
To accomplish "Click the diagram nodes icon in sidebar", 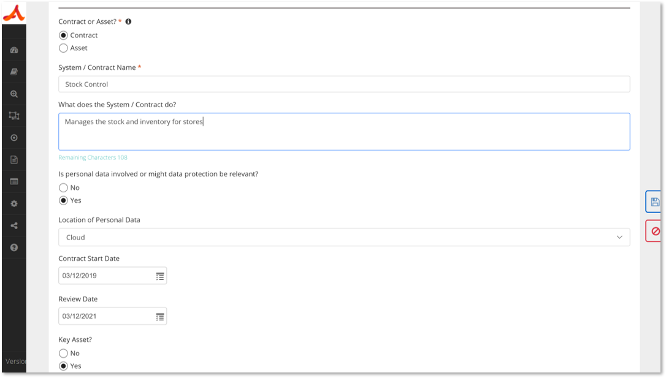I will (14, 116).
